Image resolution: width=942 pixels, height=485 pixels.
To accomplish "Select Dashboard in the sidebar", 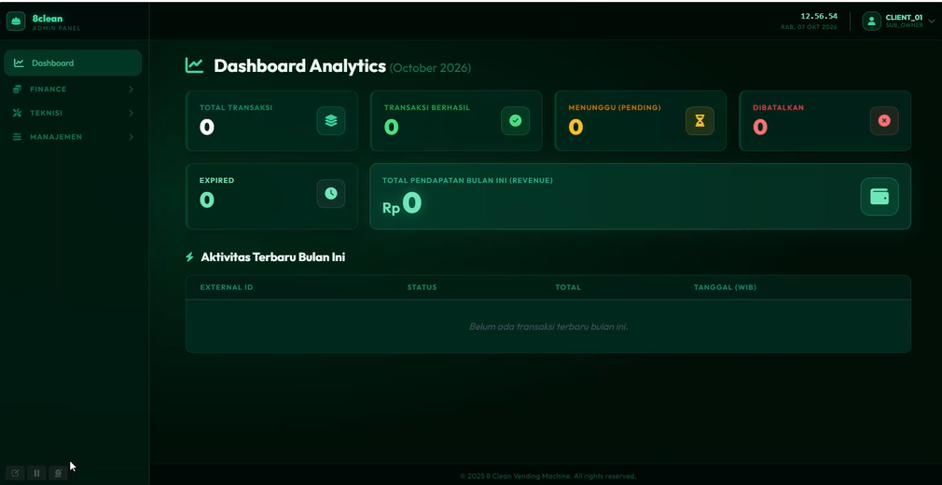I will coord(73,63).
